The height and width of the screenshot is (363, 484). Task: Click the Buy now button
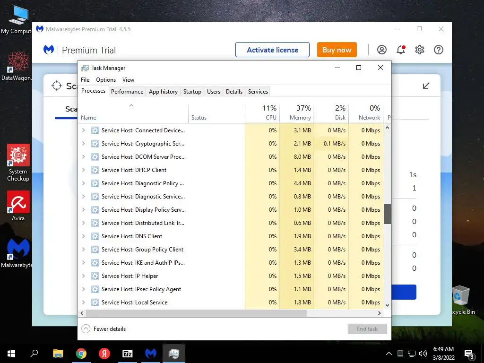[x=337, y=50]
